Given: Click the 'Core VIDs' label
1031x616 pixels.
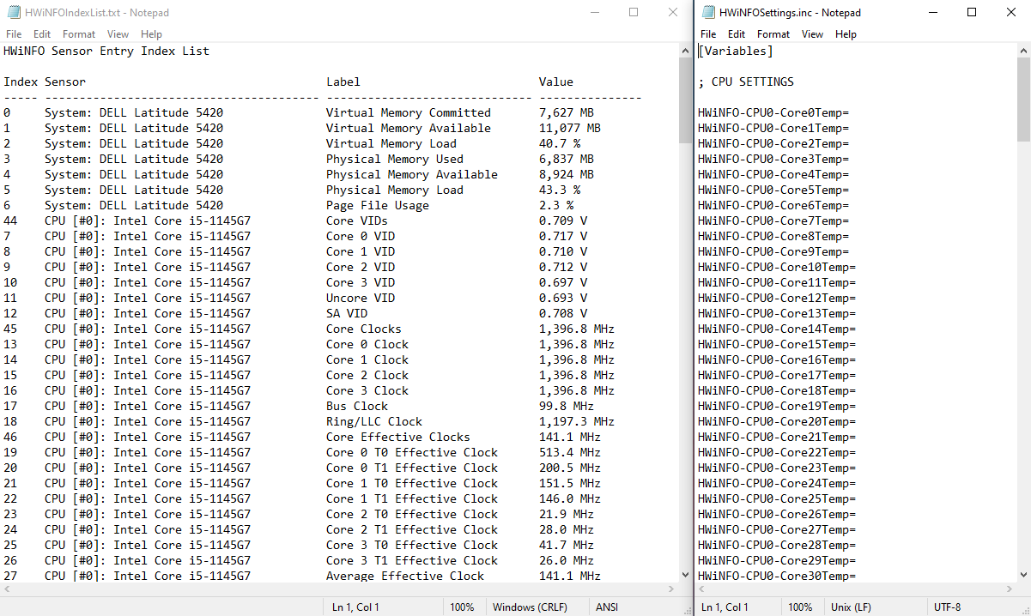Looking at the screenshot, I should [357, 220].
